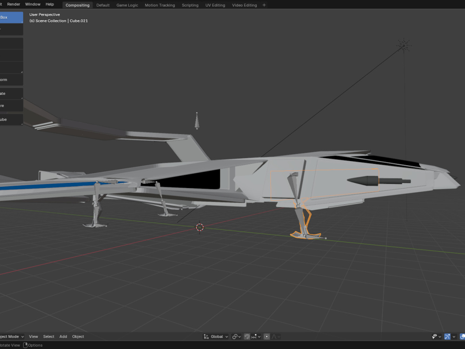Open the pivot point dropdown
This screenshot has height=349, width=465.
click(x=236, y=336)
